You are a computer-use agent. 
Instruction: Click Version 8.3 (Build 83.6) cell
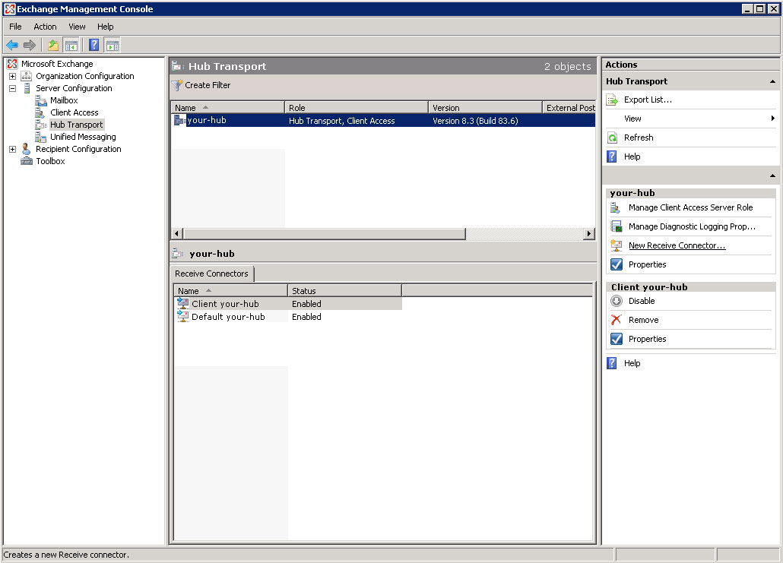tap(475, 121)
